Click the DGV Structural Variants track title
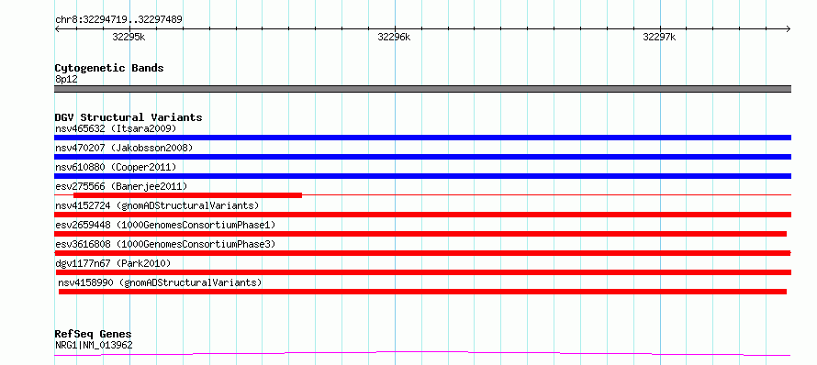817x365 pixels. [x=129, y=117]
